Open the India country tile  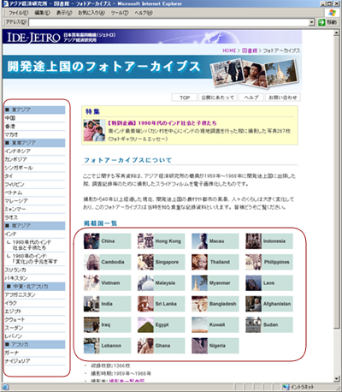click(x=107, y=304)
